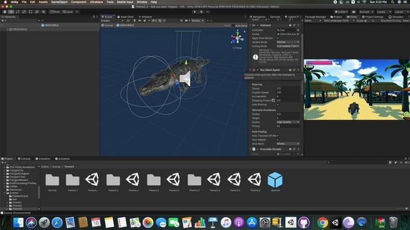Open custom editor tools button

point(44,11)
